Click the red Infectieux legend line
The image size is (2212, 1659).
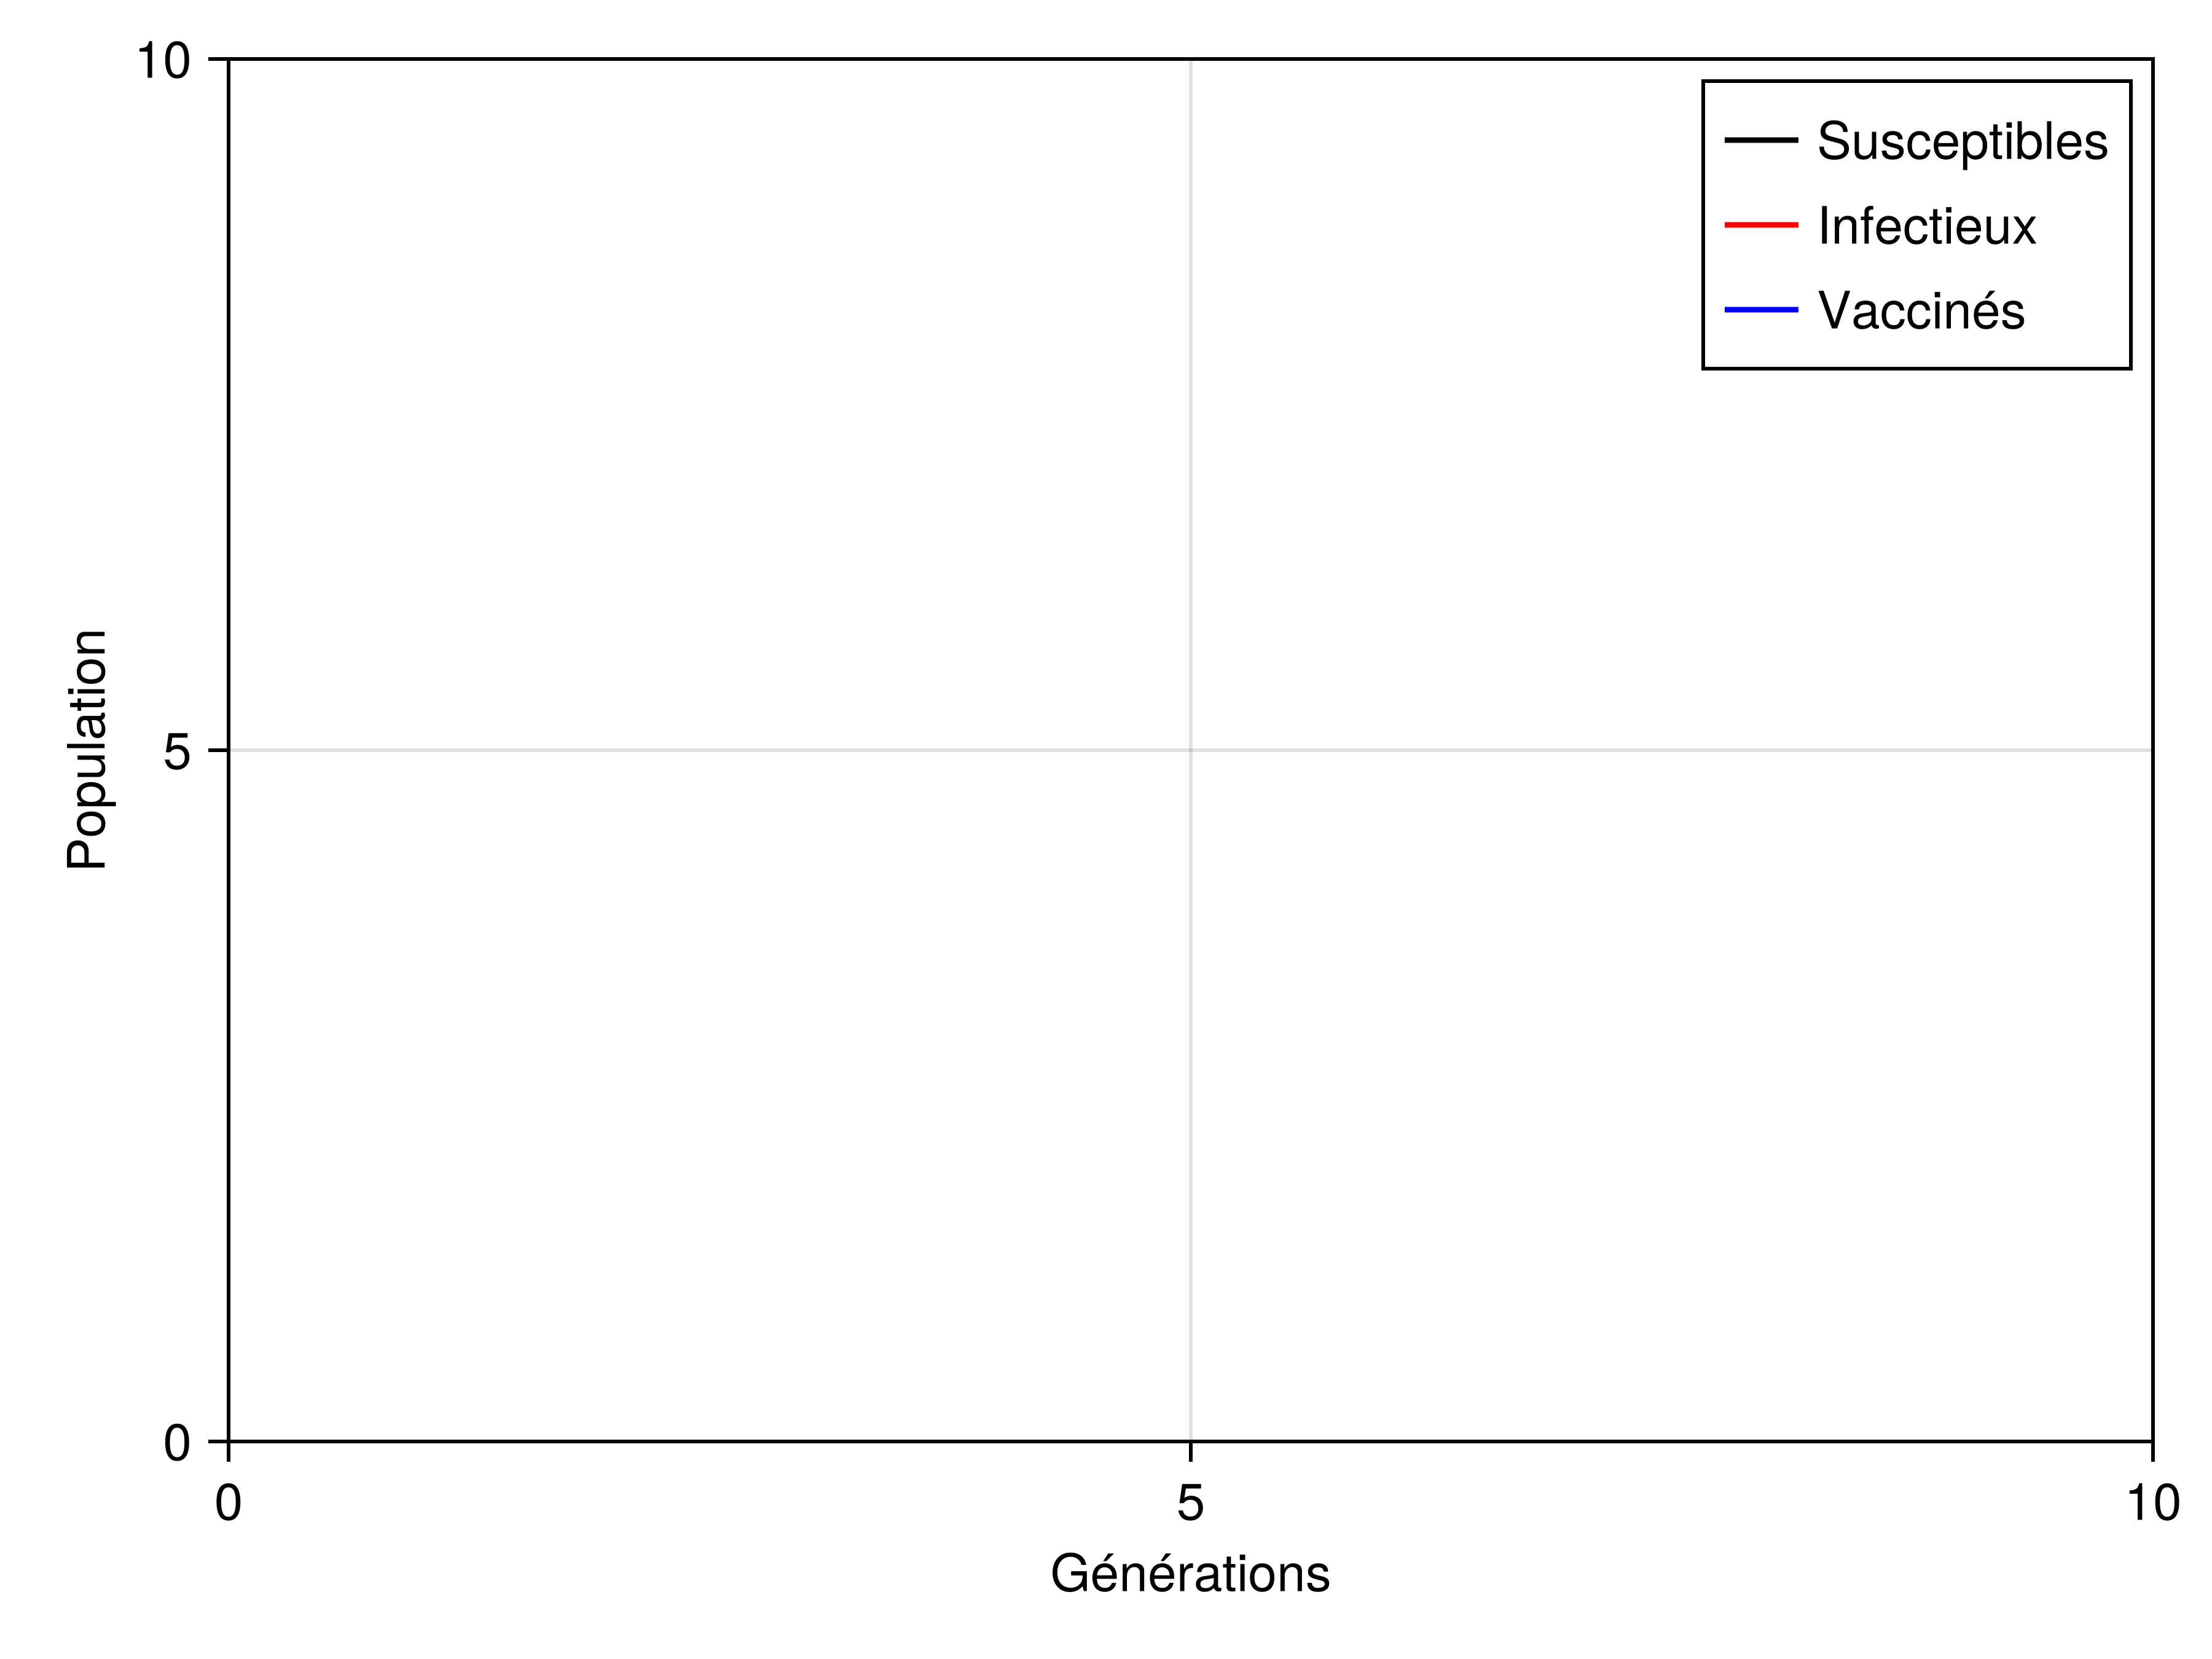[1761, 226]
